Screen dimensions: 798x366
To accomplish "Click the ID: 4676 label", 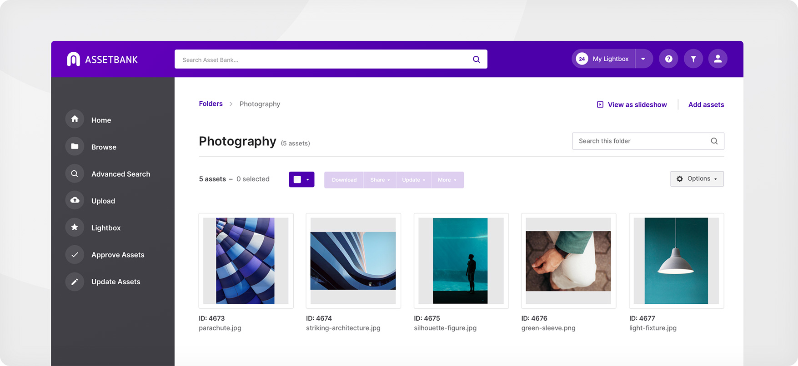I will pyautogui.click(x=534, y=318).
